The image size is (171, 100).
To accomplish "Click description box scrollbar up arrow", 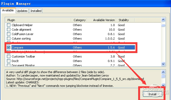I will pyautogui.click(x=163, y=72).
